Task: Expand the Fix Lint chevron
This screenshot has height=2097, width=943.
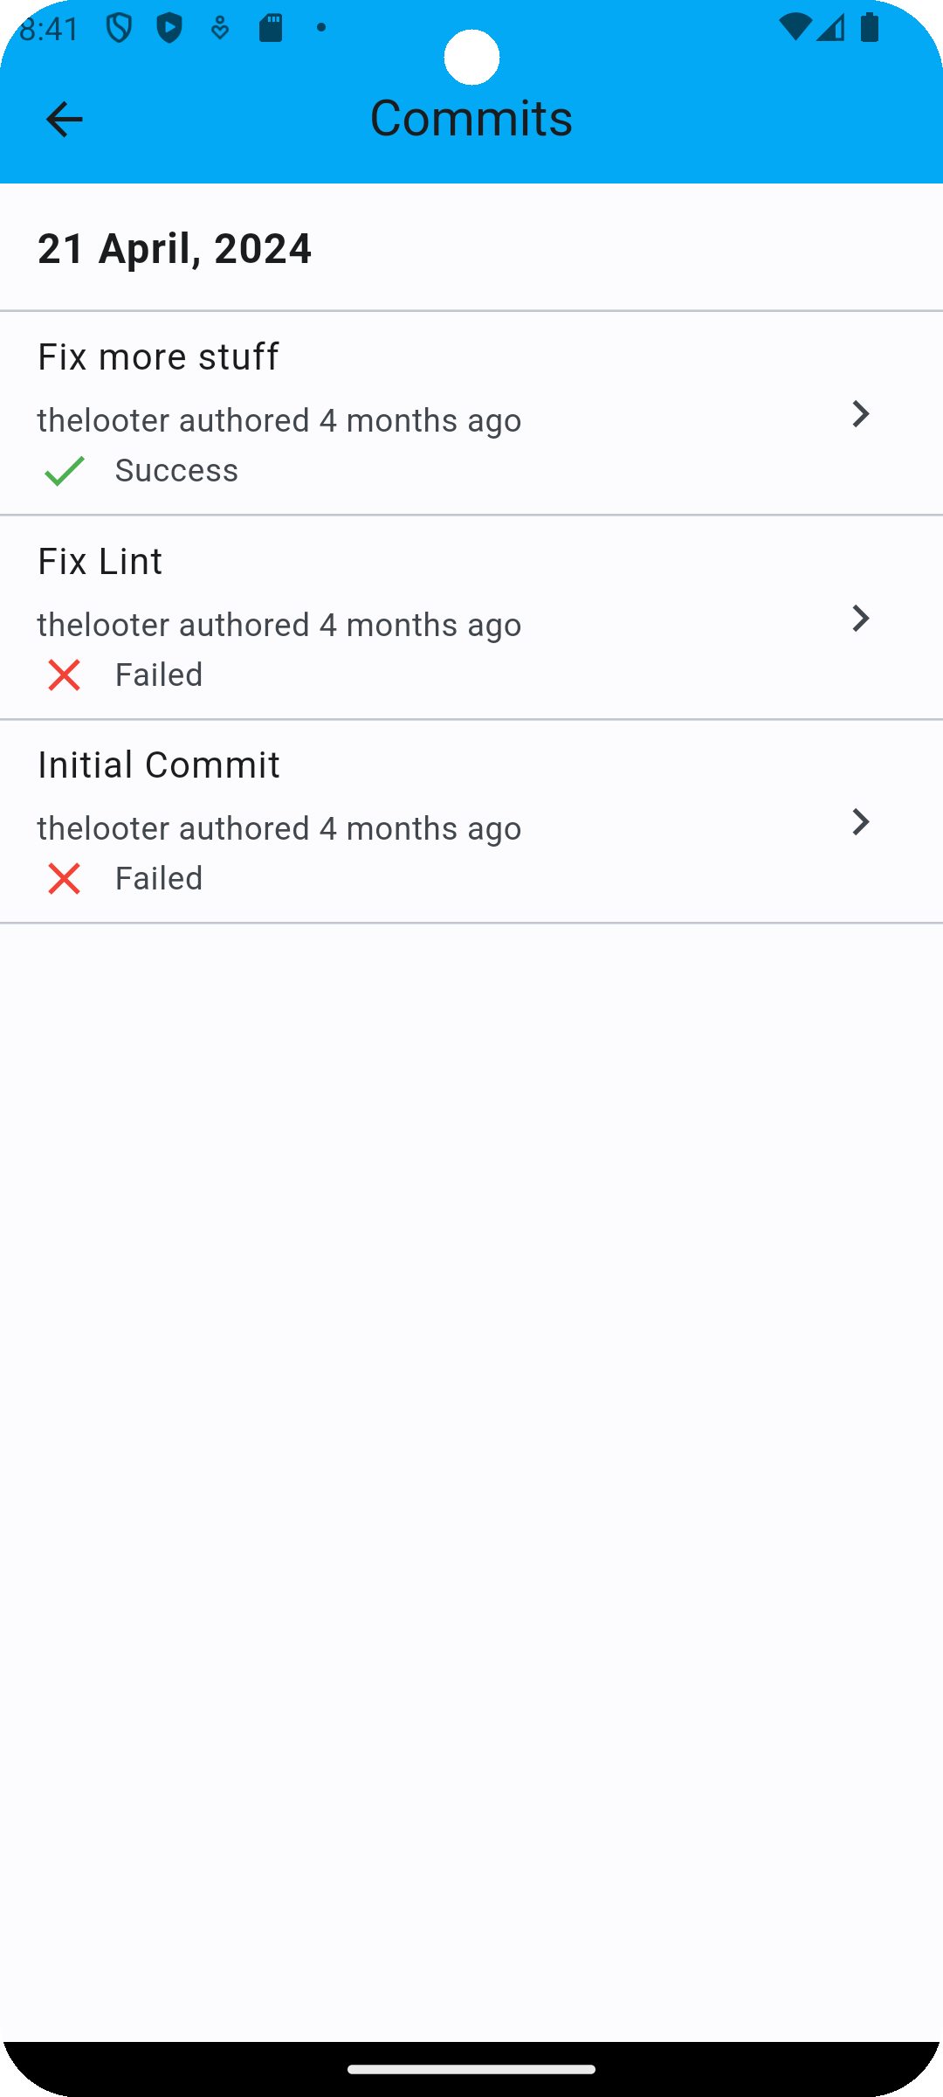Action: tap(860, 619)
